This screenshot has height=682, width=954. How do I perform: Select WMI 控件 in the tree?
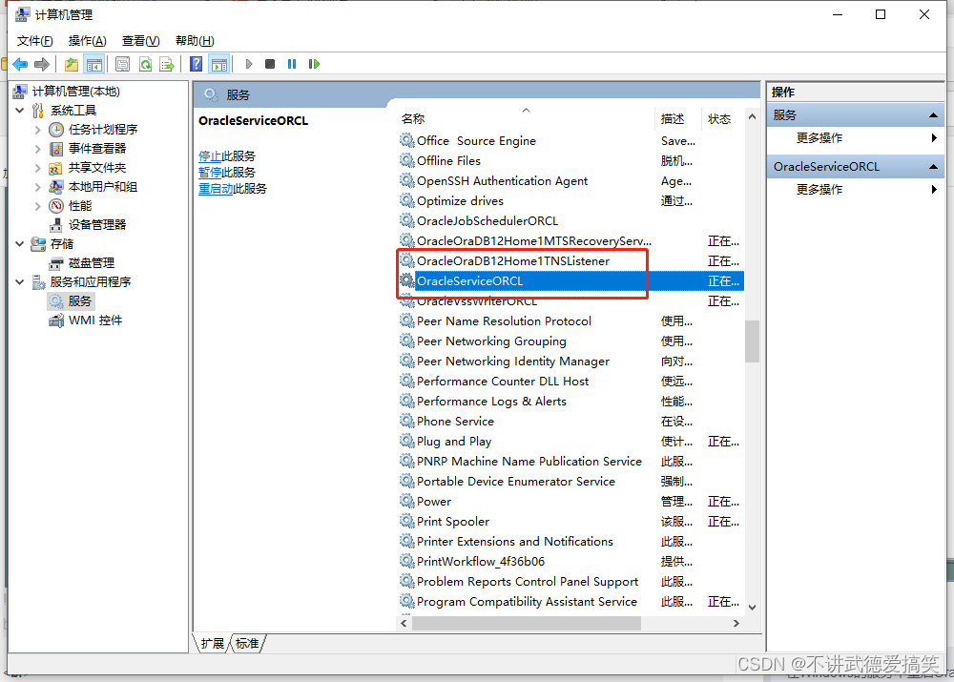click(x=94, y=320)
